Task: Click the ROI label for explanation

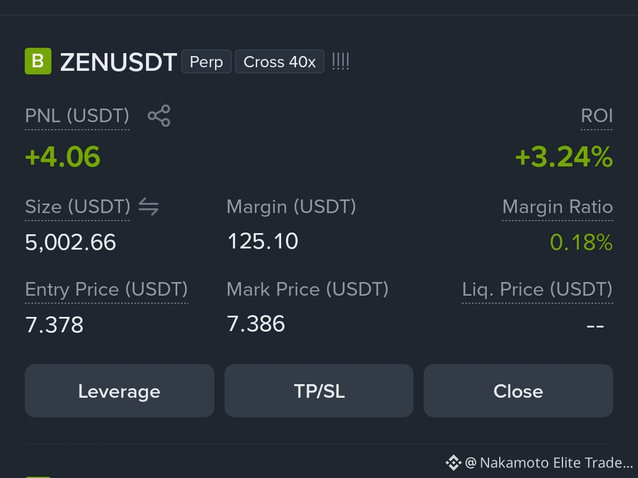Action: coord(597,116)
